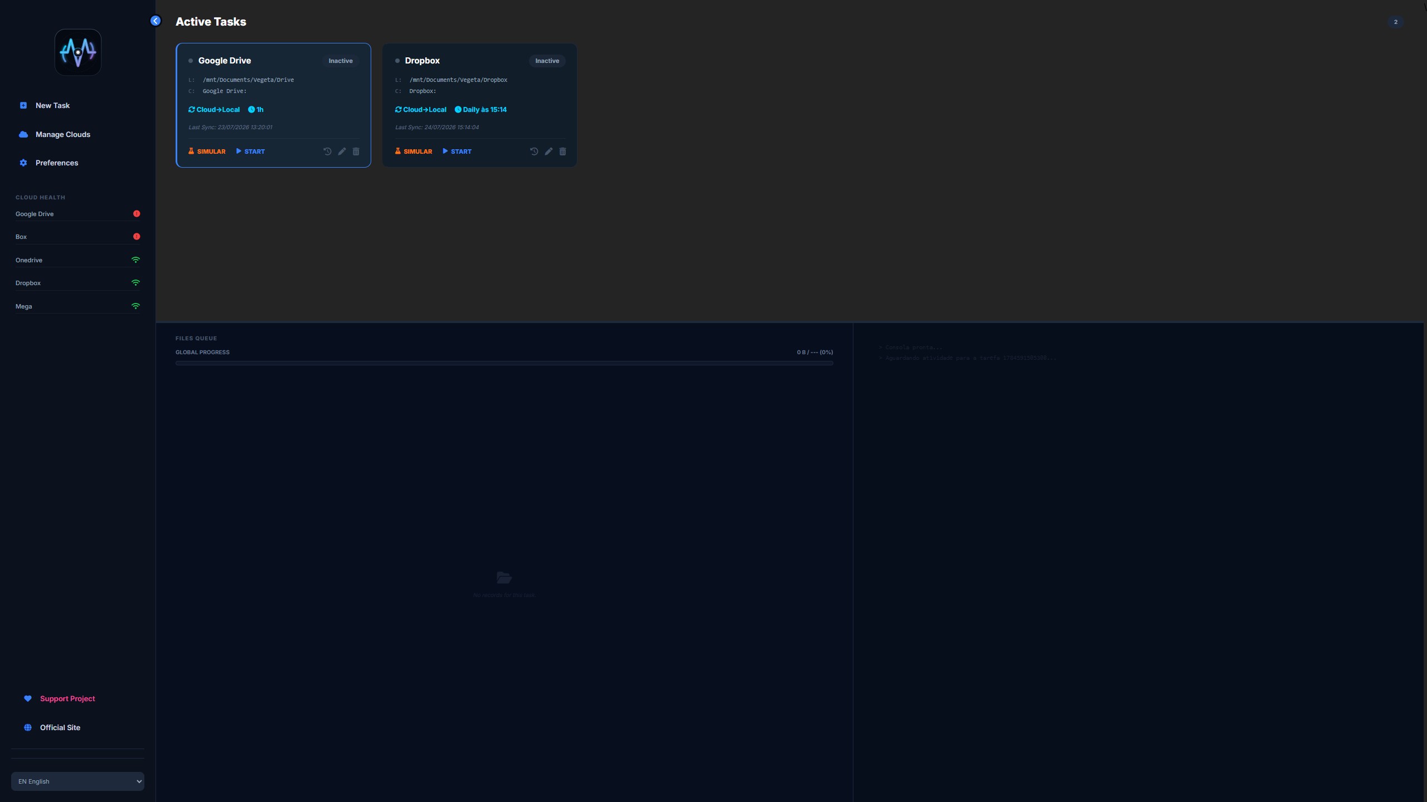Click Inactive badge on Dropbox card
The width and height of the screenshot is (1427, 802).
(x=547, y=61)
